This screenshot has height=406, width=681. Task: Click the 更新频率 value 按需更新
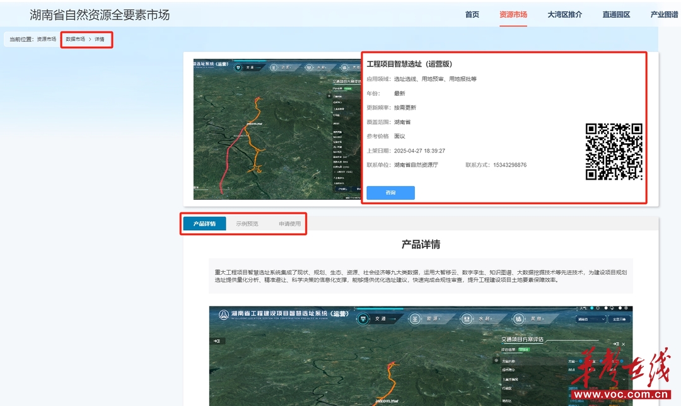pyautogui.click(x=405, y=108)
